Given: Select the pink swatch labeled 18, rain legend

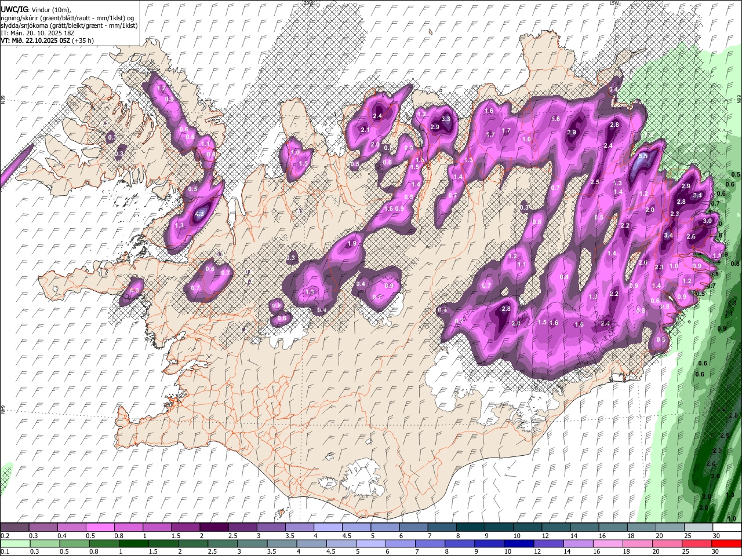Looking at the screenshot, I should [638, 544].
